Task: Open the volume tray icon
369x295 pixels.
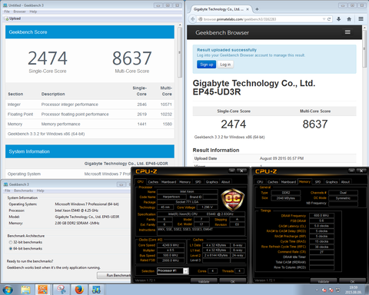Action: pyautogui.click(x=324, y=290)
